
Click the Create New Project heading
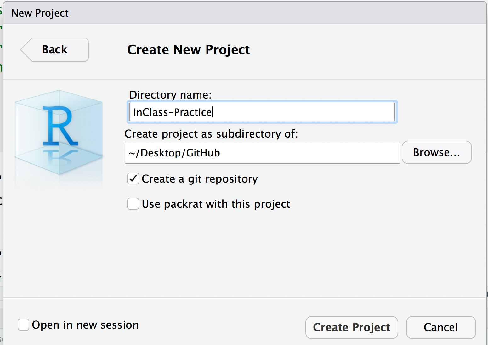point(188,50)
